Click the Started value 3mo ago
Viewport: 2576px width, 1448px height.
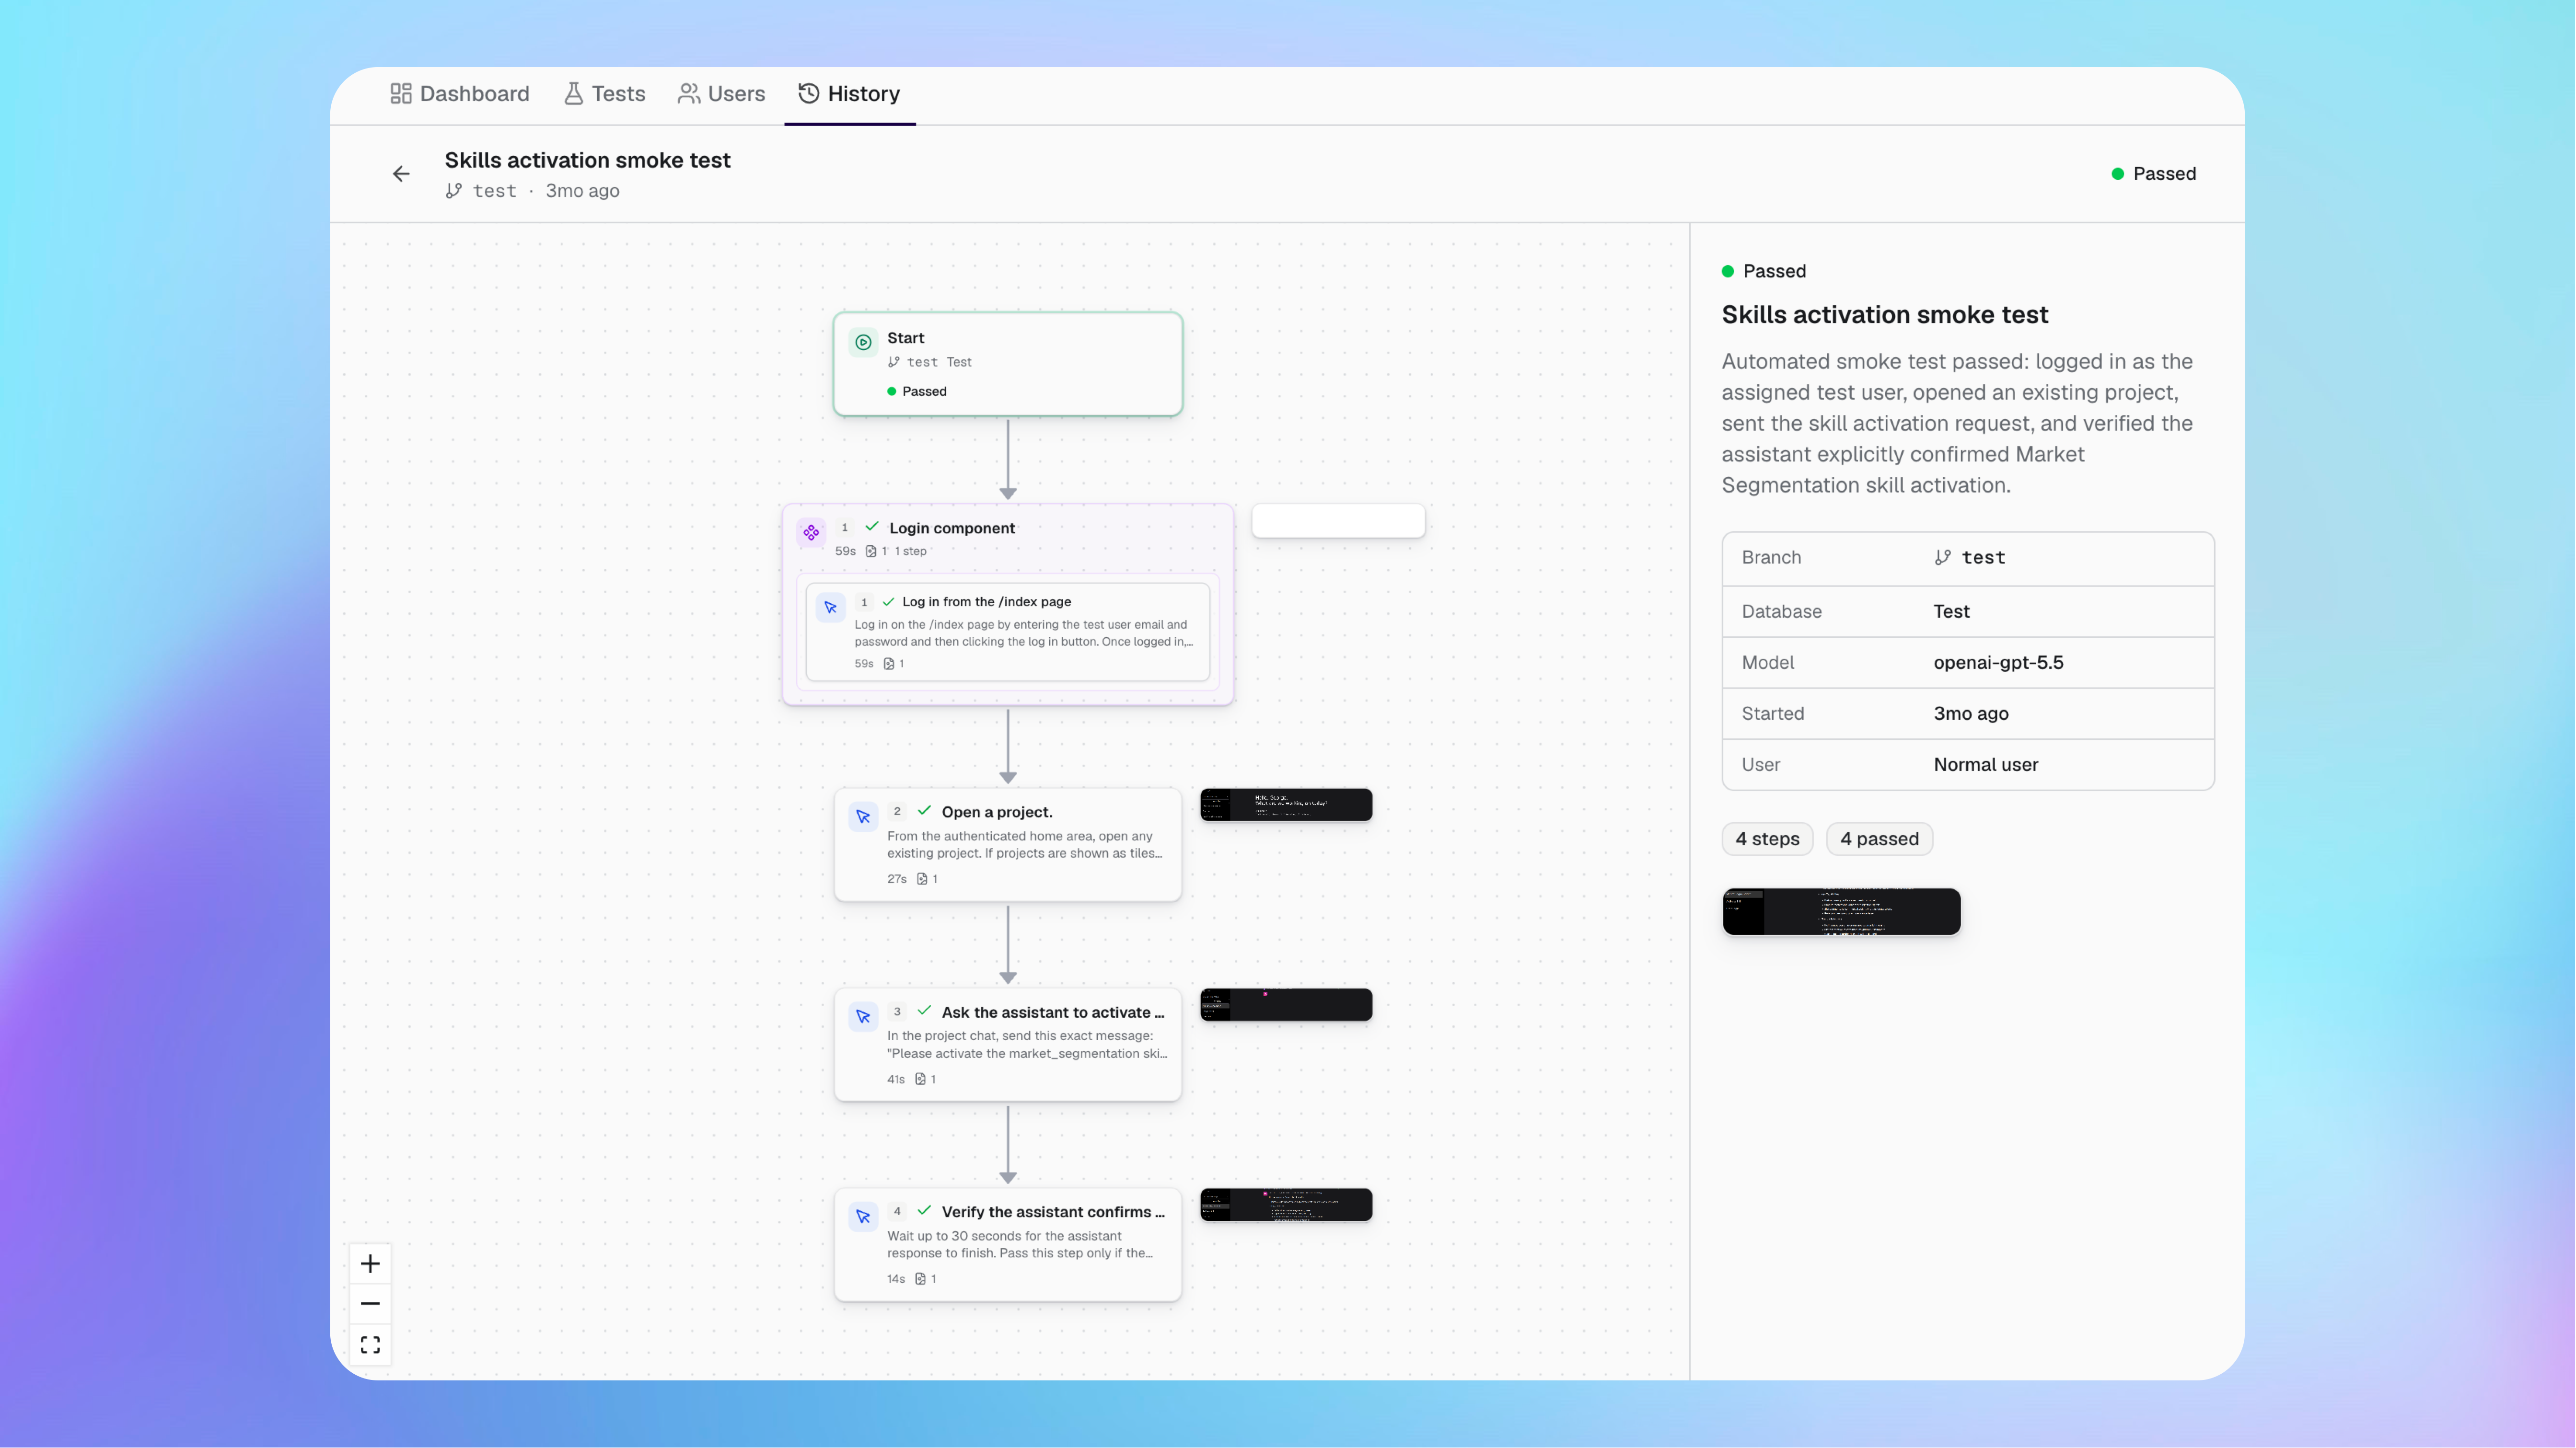pyautogui.click(x=1971, y=713)
